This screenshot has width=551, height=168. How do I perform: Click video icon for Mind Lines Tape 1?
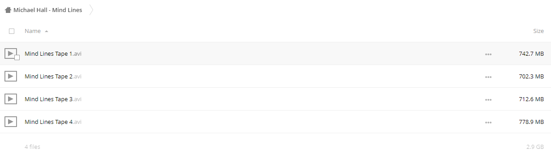[10, 53]
